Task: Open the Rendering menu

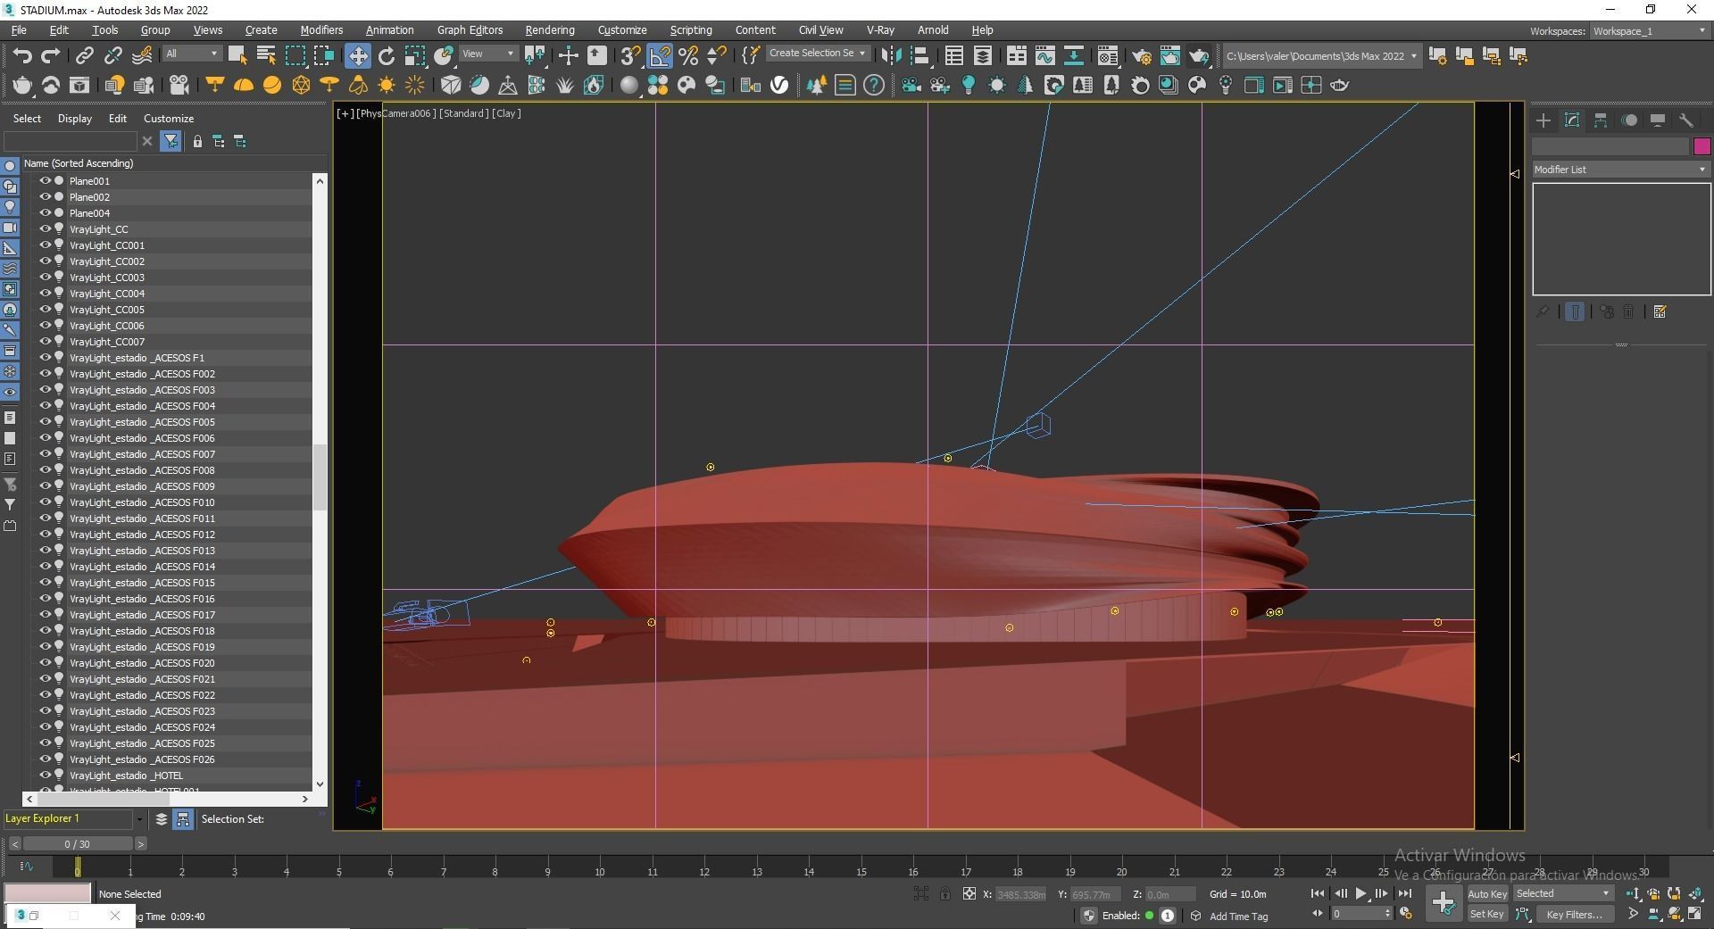Action: [x=550, y=30]
